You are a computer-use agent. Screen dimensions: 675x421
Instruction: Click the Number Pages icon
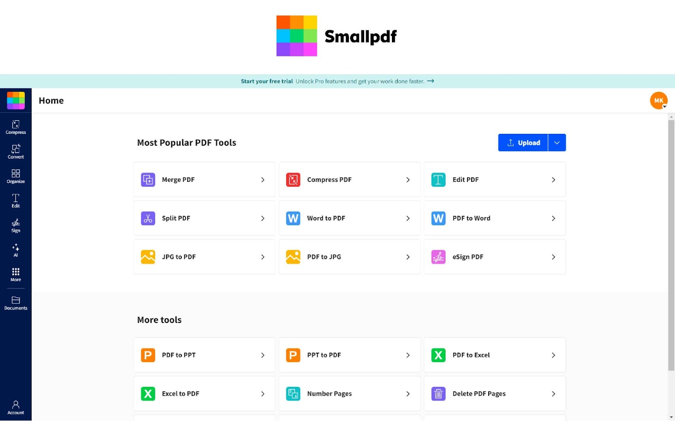pos(293,394)
